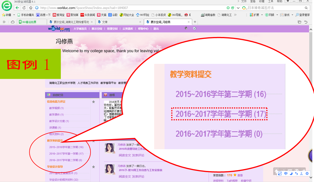Screen dimensions: 314x182
Task: Reload the page with the refresh icon
Action: [x=24, y=8]
